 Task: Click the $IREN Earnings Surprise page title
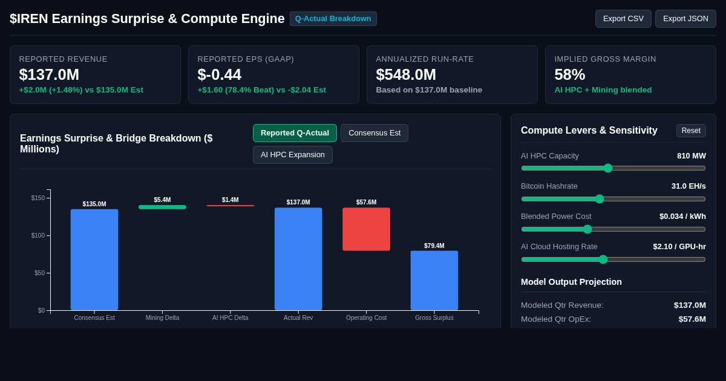coord(147,19)
